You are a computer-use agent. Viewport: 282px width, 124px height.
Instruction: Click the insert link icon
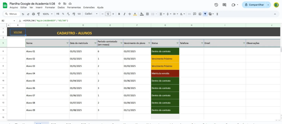[189, 14]
